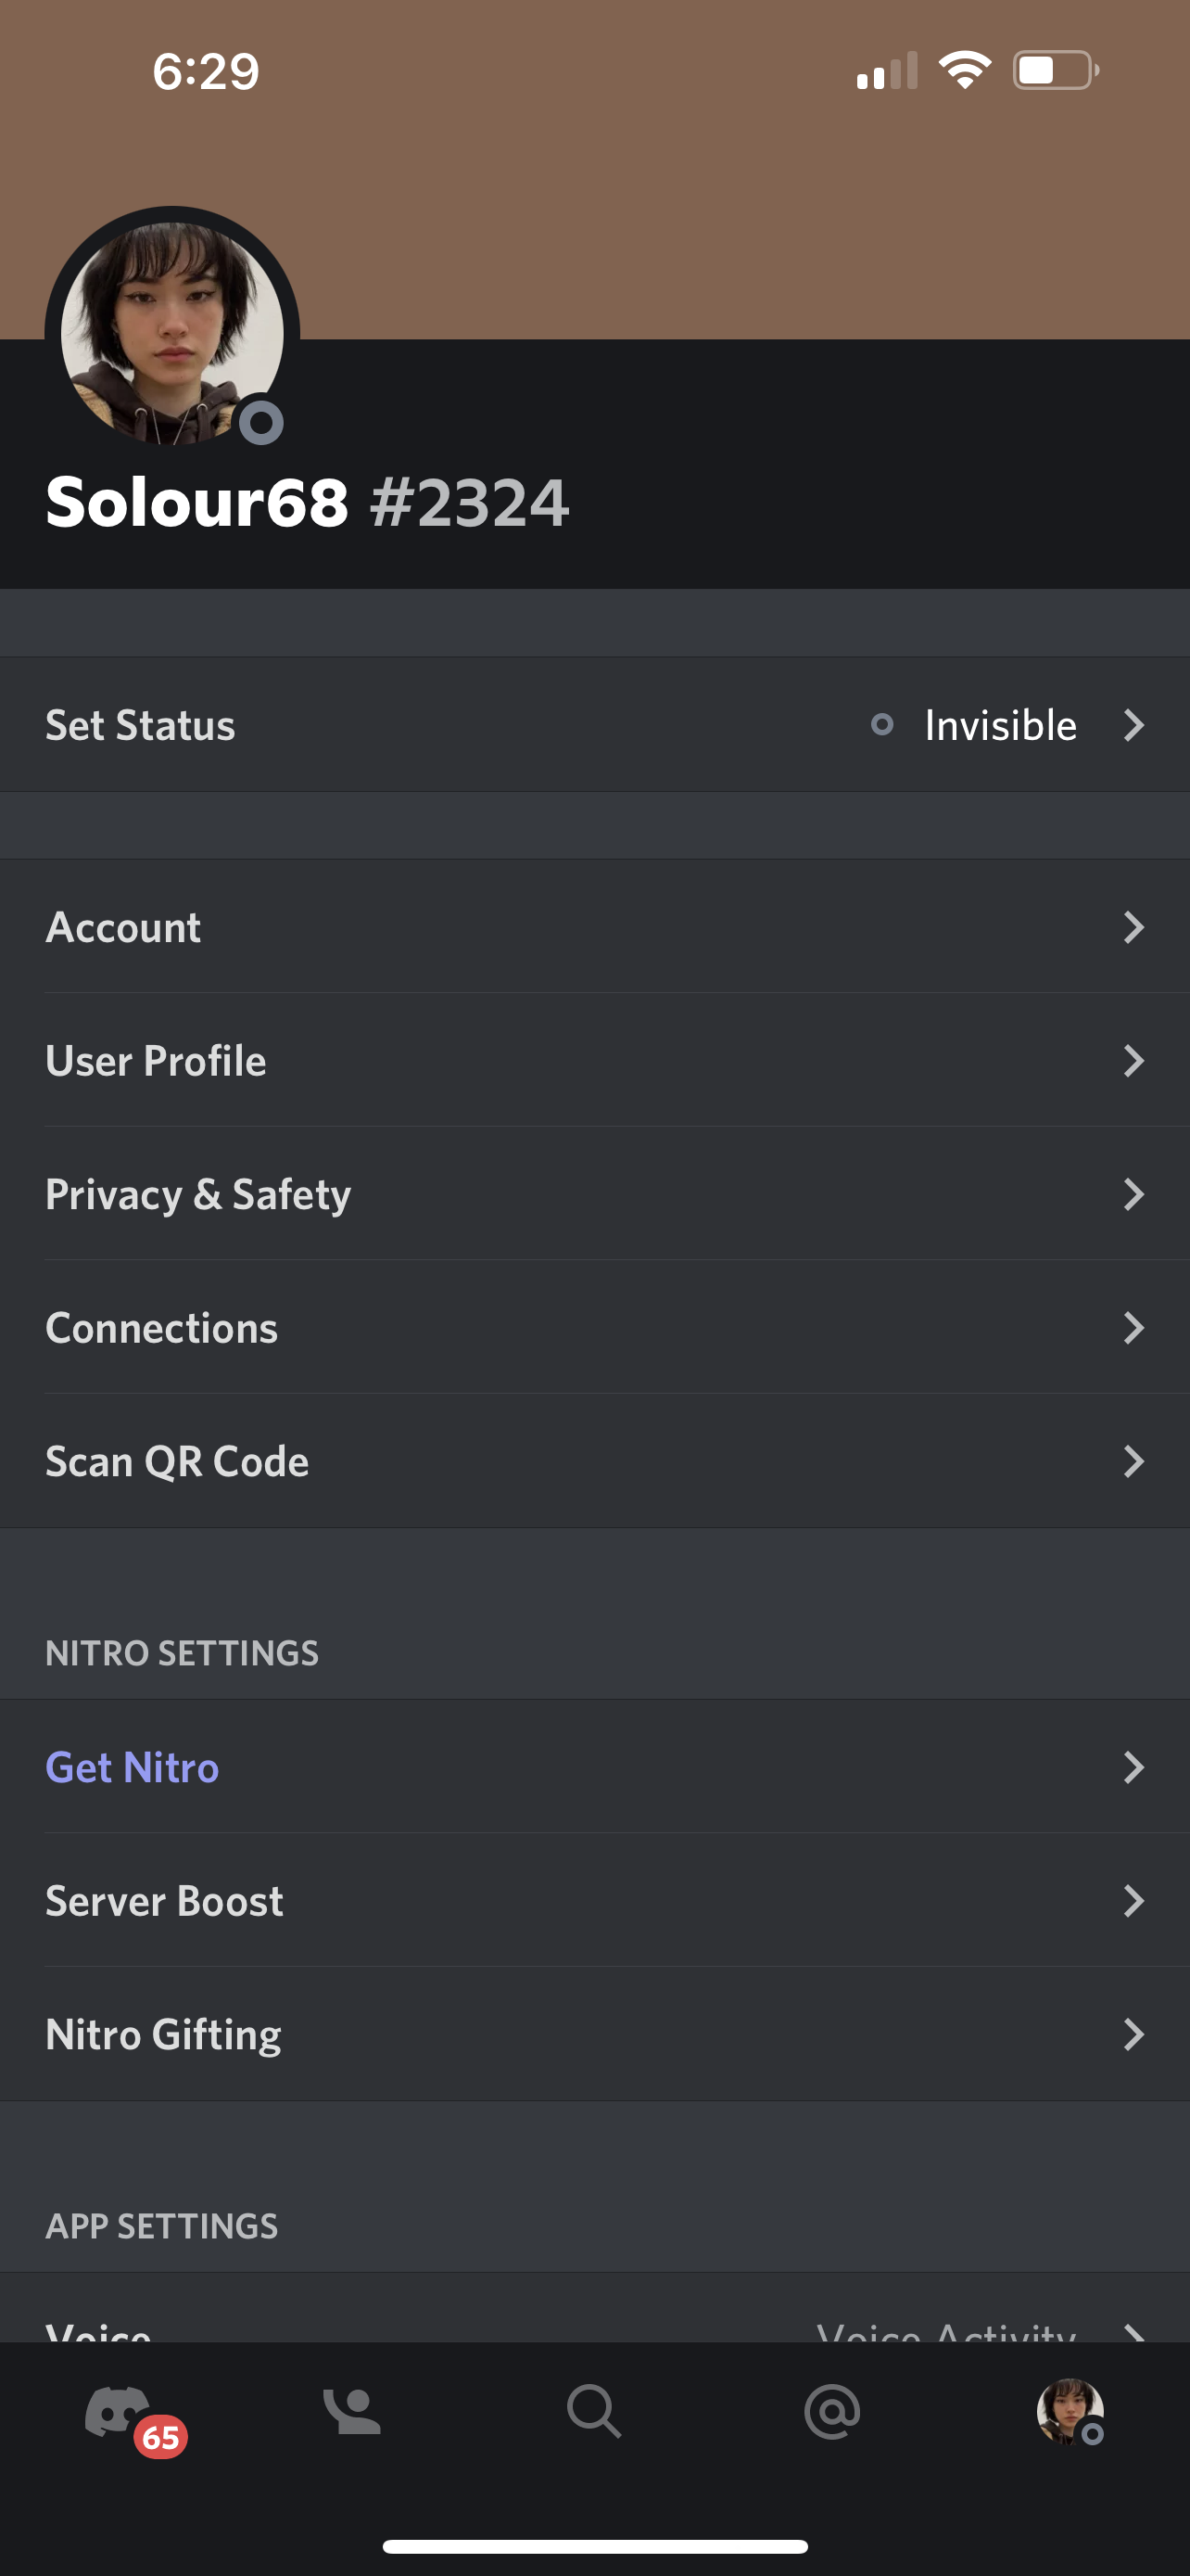Expand the Account chevron

click(x=1133, y=927)
